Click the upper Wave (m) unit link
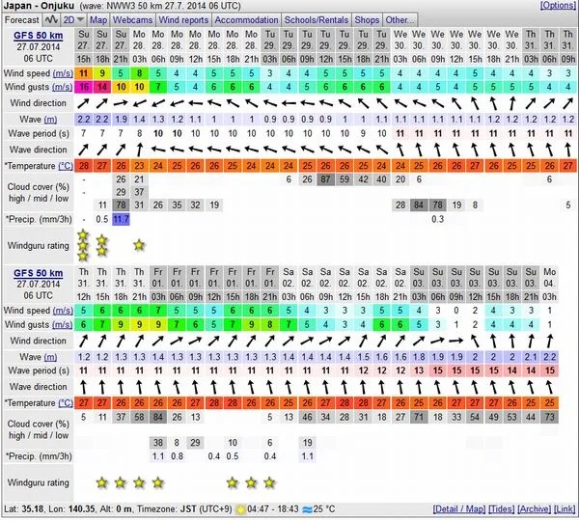 click(50, 120)
